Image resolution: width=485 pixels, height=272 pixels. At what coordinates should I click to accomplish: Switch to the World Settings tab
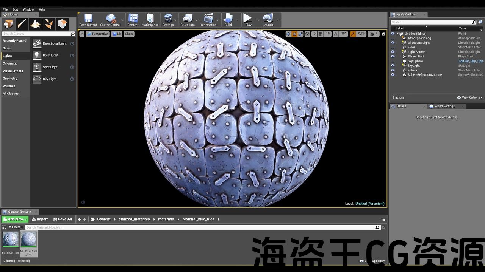point(444,106)
